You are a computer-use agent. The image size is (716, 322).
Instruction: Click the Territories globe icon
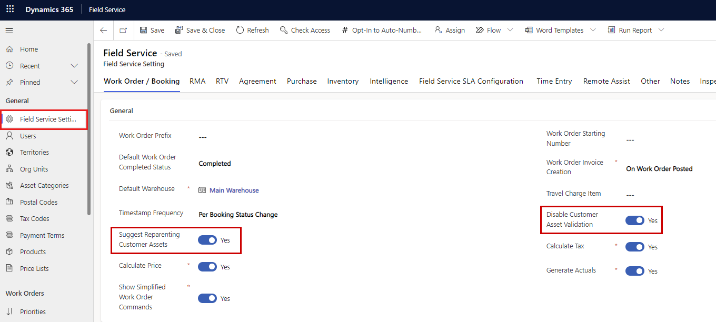click(9, 152)
